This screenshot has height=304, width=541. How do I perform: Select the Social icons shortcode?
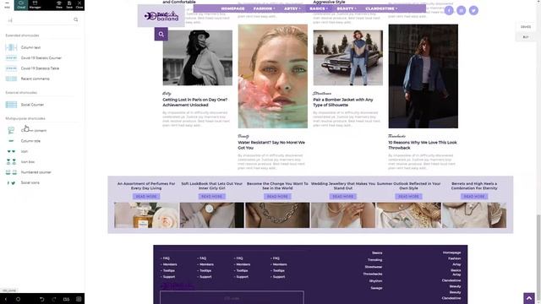[23, 182]
